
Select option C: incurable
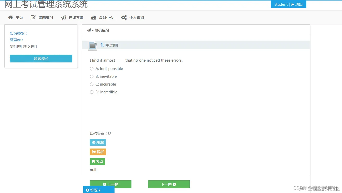(x=92, y=84)
